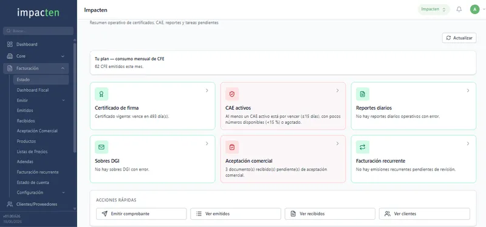Click Ver emitidos quick action
This screenshot has width=486, height=227.
click(x=236, y=214)
